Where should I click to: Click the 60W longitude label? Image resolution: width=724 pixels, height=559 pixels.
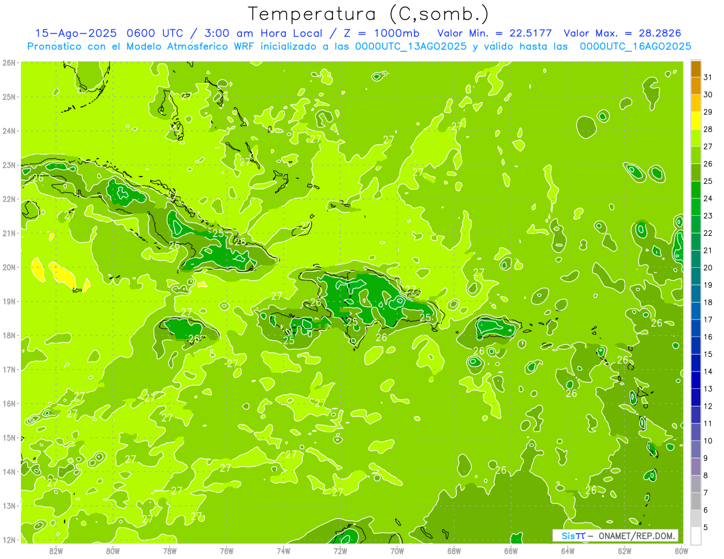click(x=682, y=551)
